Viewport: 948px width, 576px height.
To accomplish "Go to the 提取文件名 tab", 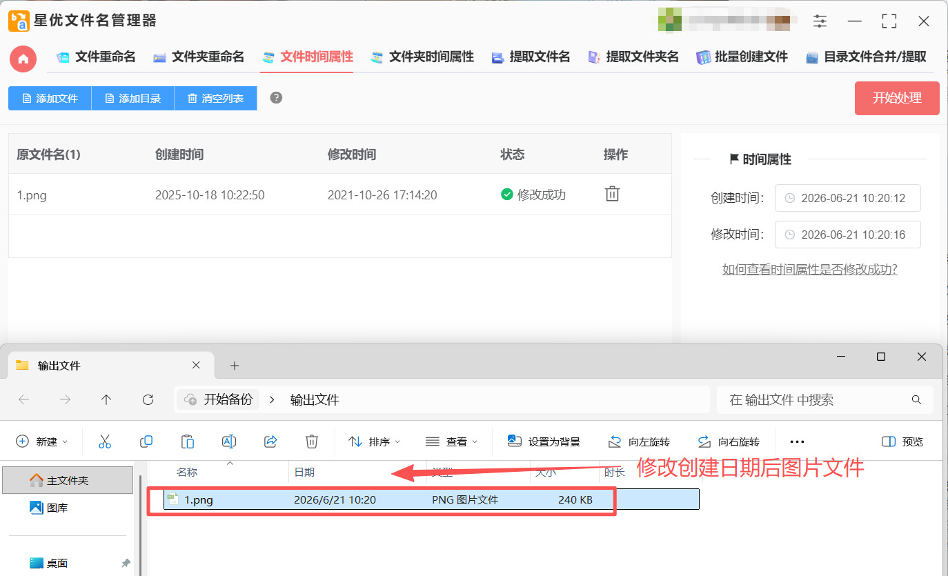I will click(531, 57).
